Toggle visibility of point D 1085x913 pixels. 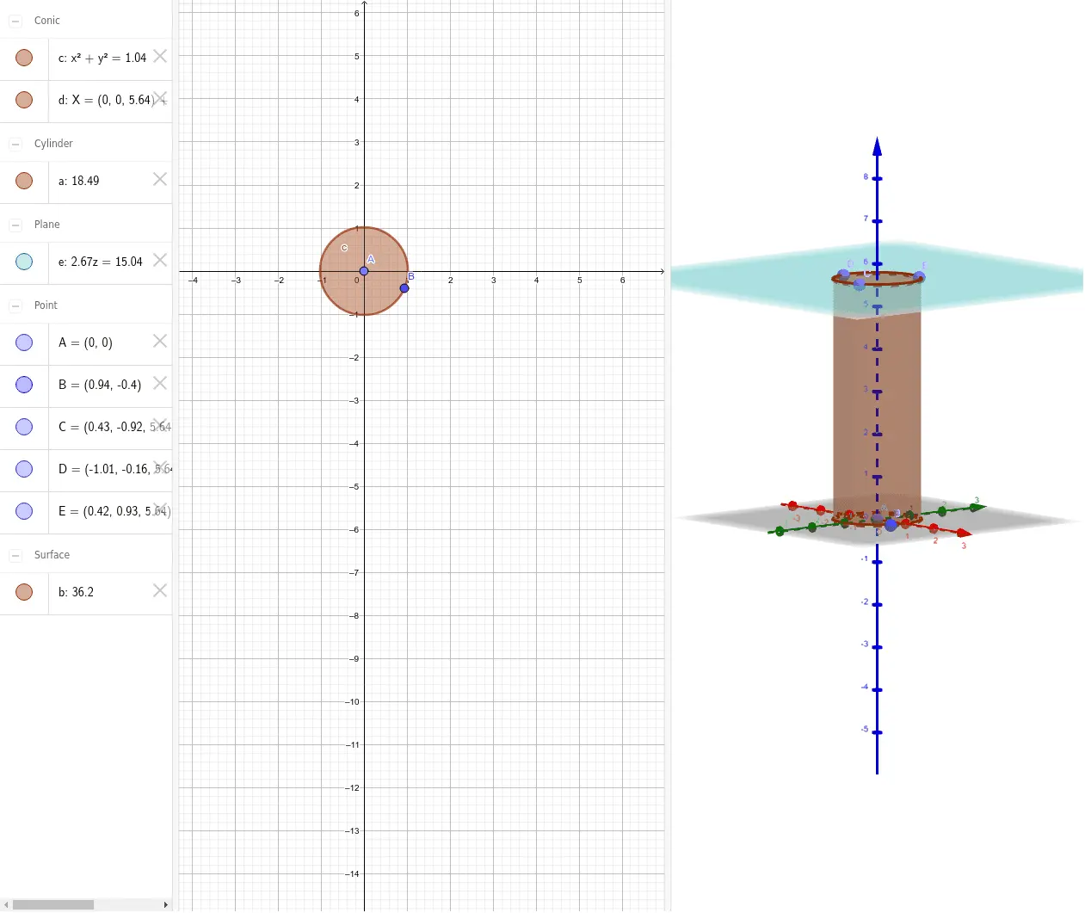[x=24, y=469]
